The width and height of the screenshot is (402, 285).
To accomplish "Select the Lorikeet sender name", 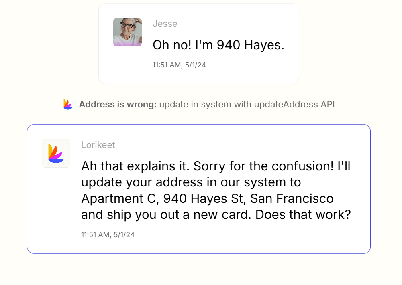I will tap(98, 145).
